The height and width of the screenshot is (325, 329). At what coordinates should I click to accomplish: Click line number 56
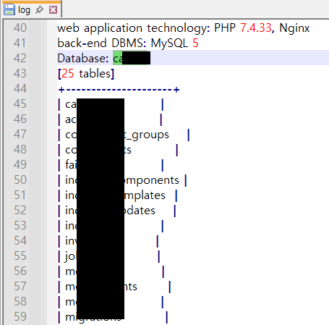(x=20, y=271)
